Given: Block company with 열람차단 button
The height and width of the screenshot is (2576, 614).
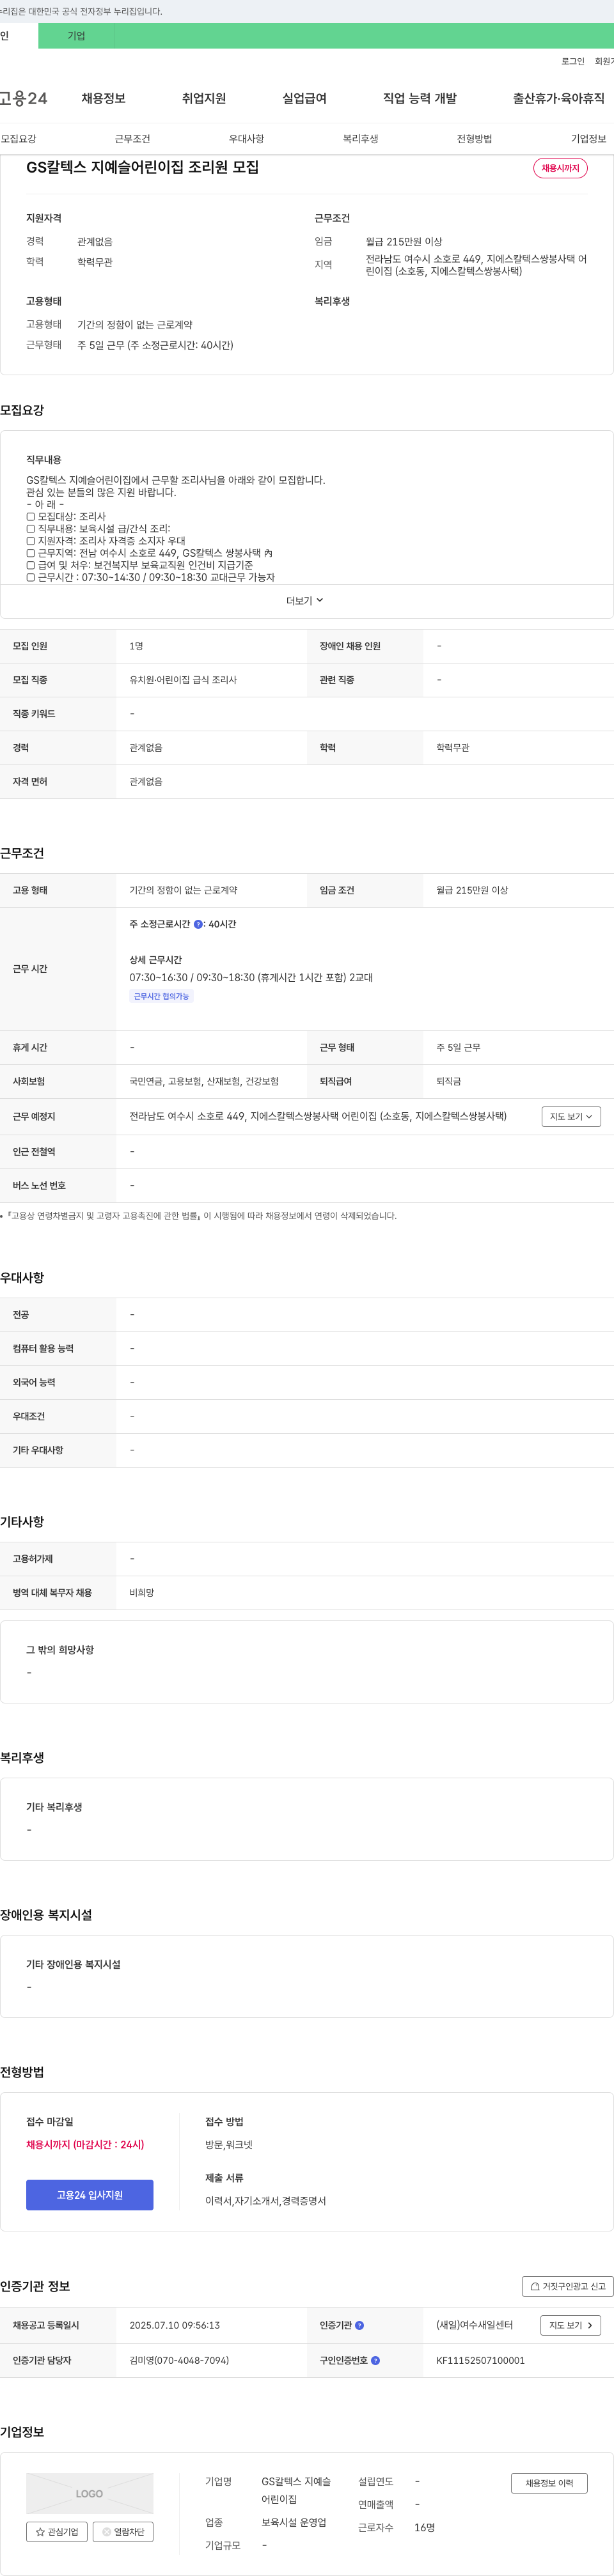Looking at the screenshot, I should 123,2532.
